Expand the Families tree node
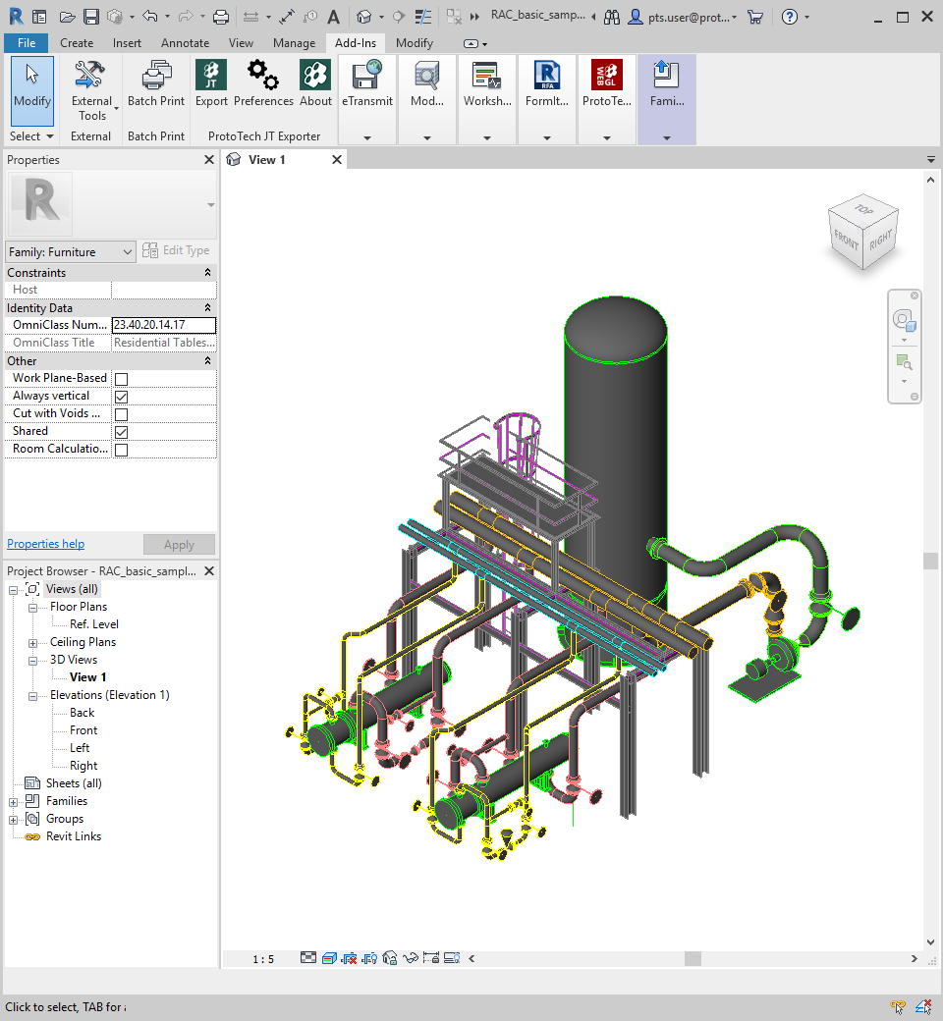 point(14,801)
